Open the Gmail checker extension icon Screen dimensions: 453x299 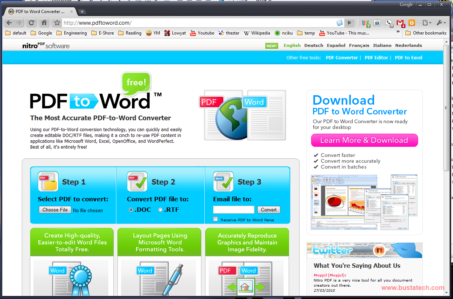(x=401, y=23)
